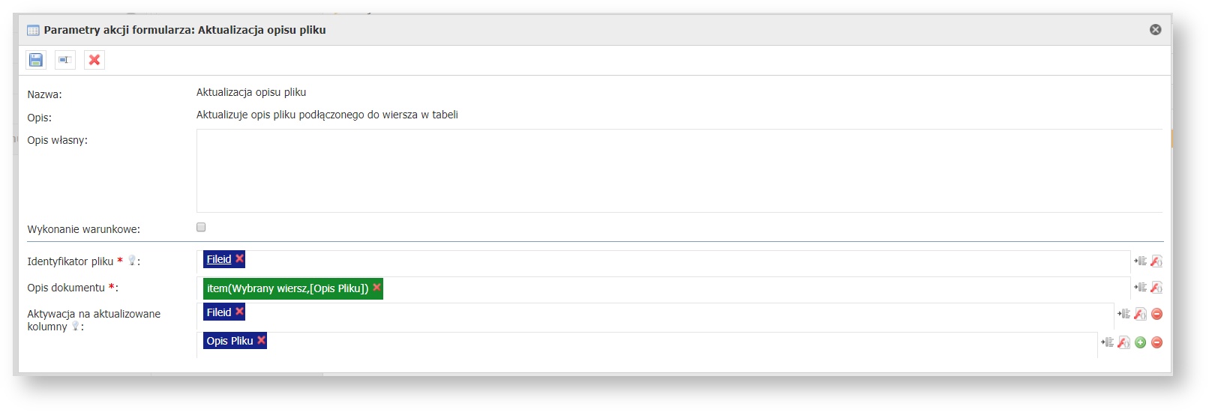Close the Parametry akcji formularza dialog
The height and width of the screenshot is (412, 1209).
click(x=1155, y=30)
